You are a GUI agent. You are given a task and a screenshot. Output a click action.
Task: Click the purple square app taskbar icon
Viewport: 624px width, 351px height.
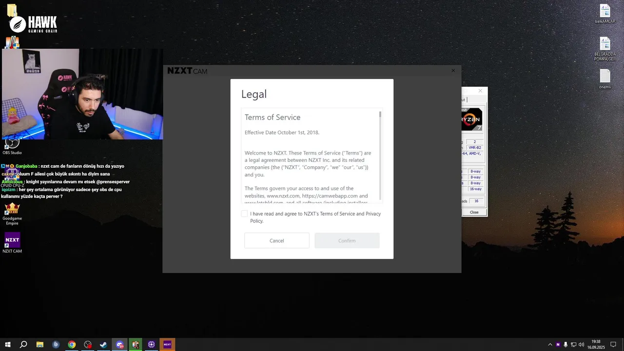coord(152,345)
